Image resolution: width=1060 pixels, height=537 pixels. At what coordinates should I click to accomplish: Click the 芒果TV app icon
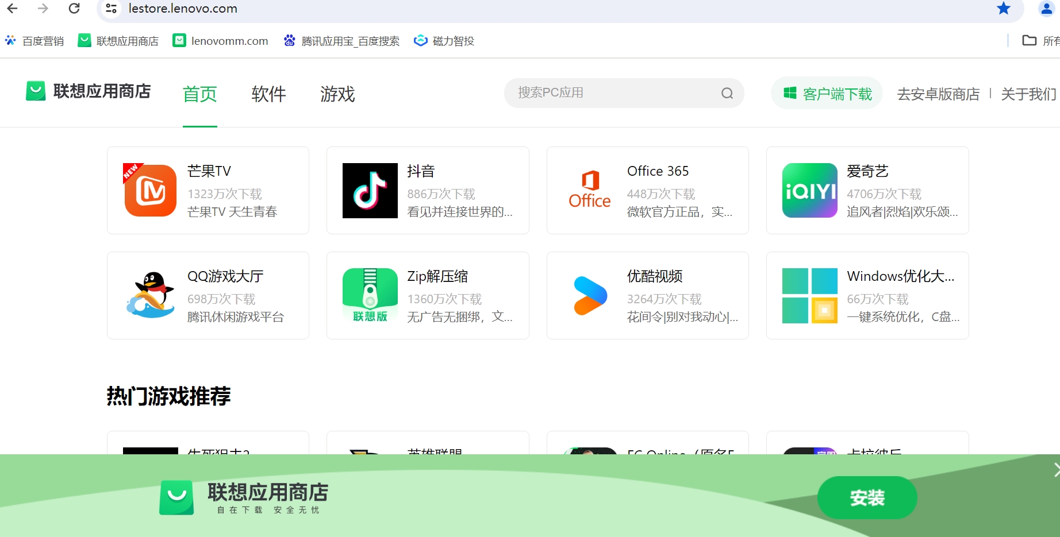point(151,190)
